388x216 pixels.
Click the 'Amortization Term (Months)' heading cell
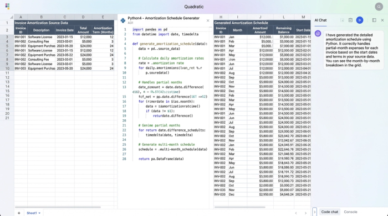point(103,30)
